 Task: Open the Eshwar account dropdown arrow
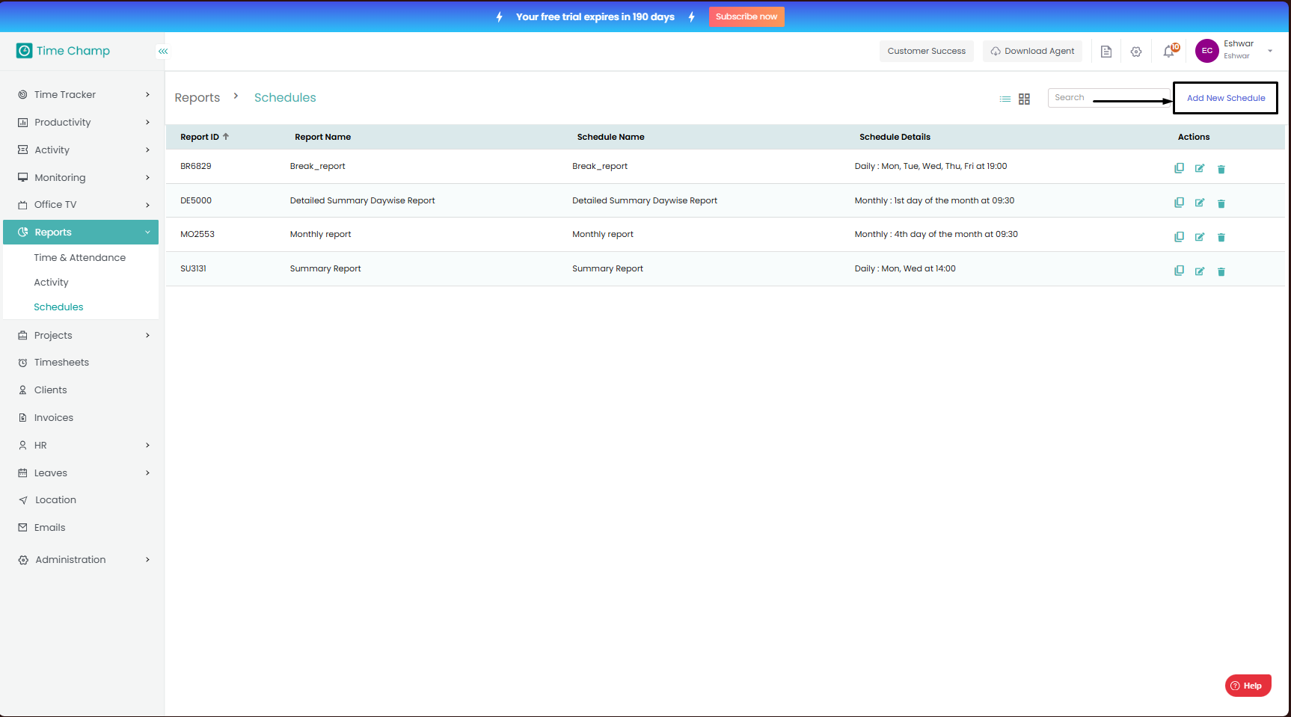click(1270, 51)
